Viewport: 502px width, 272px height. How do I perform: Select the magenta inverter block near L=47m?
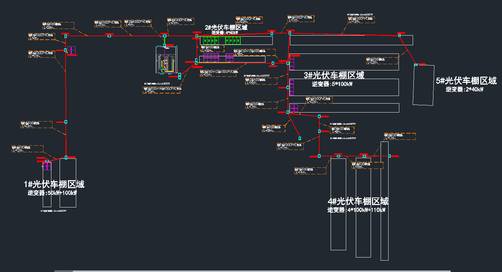71,50
